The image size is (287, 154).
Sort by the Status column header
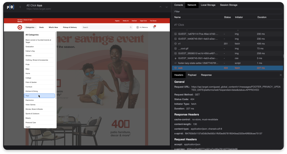coord(227,17)
